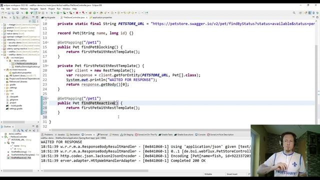
Task: Fold the method at line 19
Action: (48, 65)
